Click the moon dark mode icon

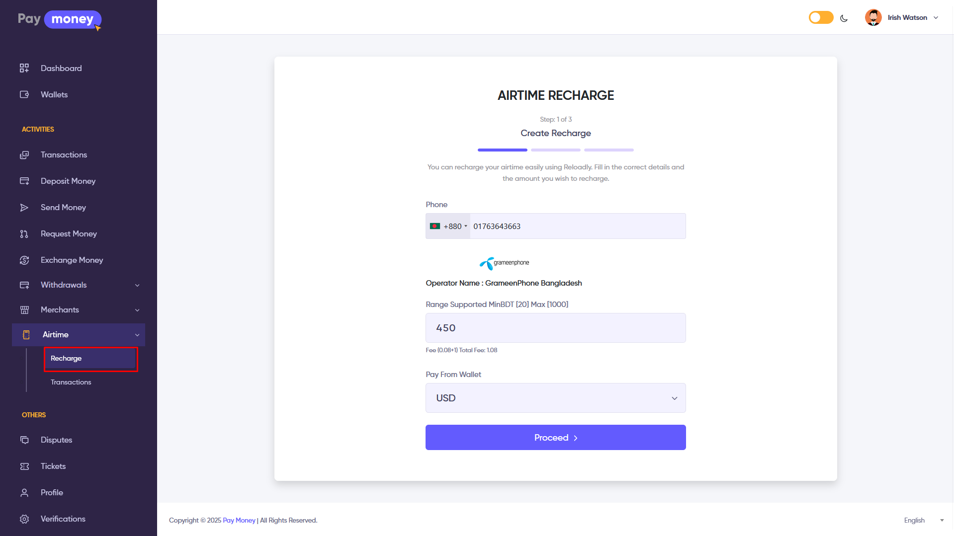[844, 18]
